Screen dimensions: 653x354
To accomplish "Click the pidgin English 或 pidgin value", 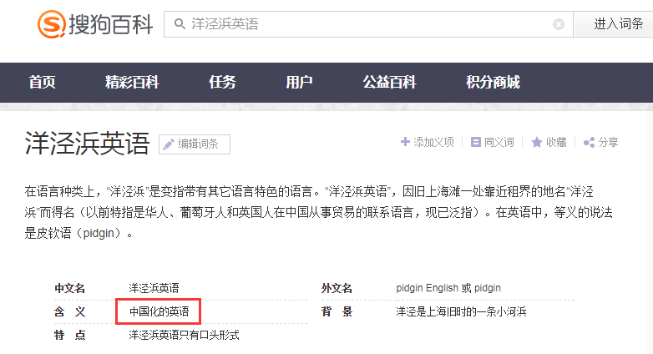I will pyautogui.click(x=448, y=288).
